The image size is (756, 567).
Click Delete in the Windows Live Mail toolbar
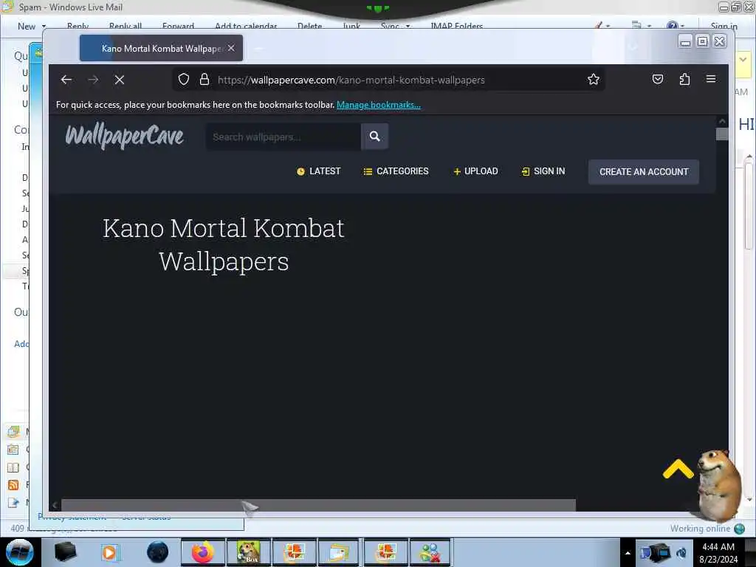pyautogui.click(x=309, y=26)
